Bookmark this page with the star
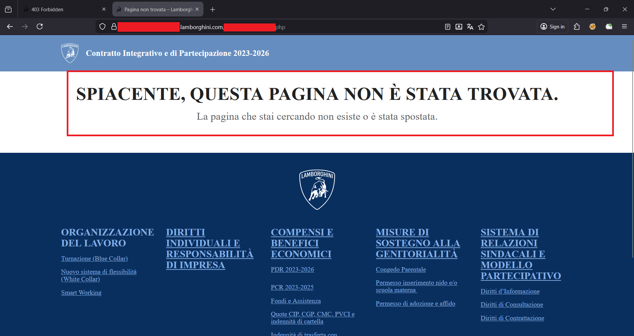634x336 pixels. (481, 27)
